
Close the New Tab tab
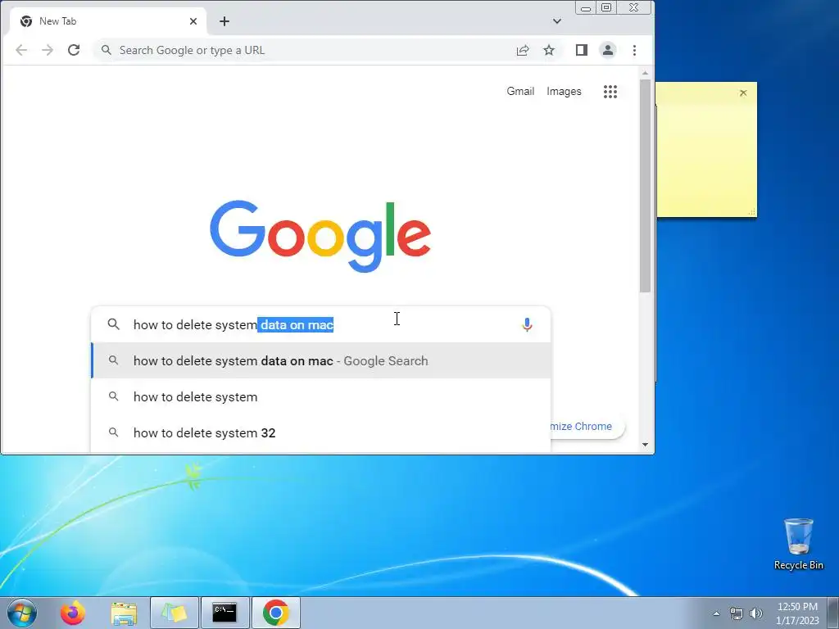click(193, 21)
